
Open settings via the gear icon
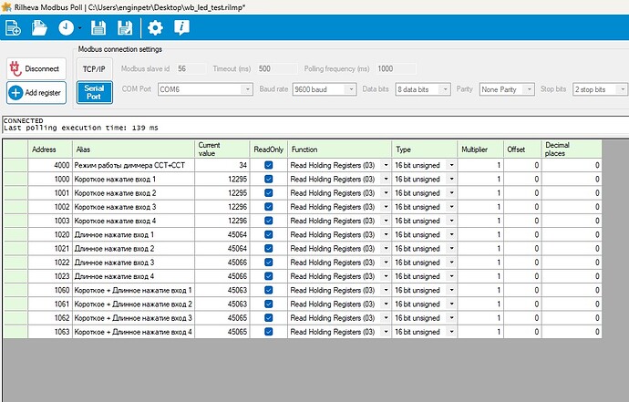click(x=155, y=28)
